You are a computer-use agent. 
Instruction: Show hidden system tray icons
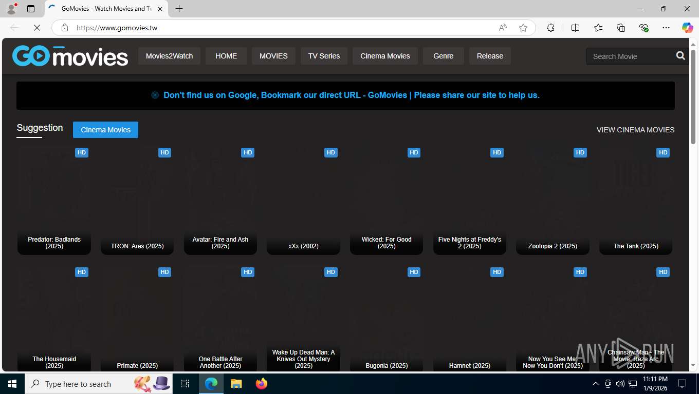[x=596, y=384]
